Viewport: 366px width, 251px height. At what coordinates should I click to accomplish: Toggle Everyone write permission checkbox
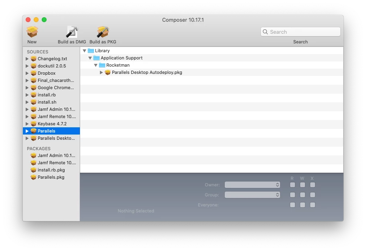pyautogui.click(x=303, y=205)
